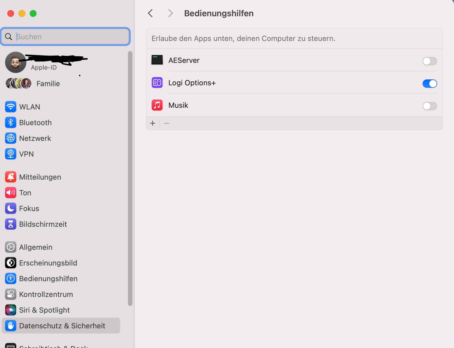Click the WLAN wifi icon
454x348 pixels.
[x=11, y=107]
